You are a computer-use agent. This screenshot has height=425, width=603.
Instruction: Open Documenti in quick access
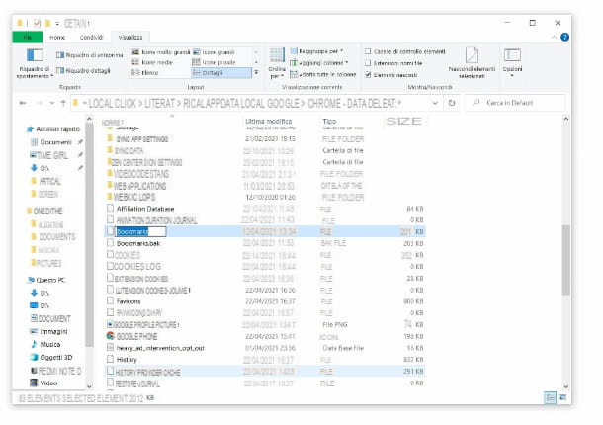click(51, 142)
